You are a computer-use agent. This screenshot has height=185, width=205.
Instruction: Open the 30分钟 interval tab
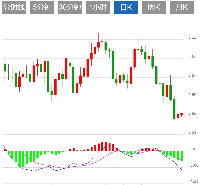[70, 7]
